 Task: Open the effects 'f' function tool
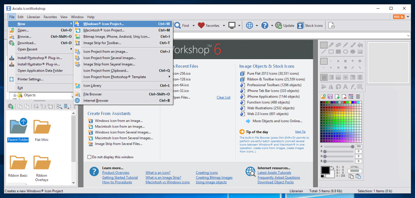click(353, 87)
